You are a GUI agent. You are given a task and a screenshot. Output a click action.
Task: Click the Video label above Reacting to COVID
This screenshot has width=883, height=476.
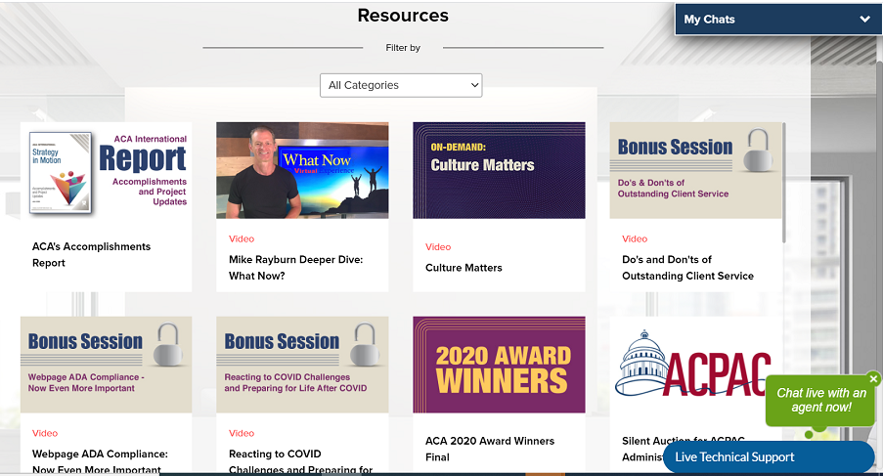242,433
